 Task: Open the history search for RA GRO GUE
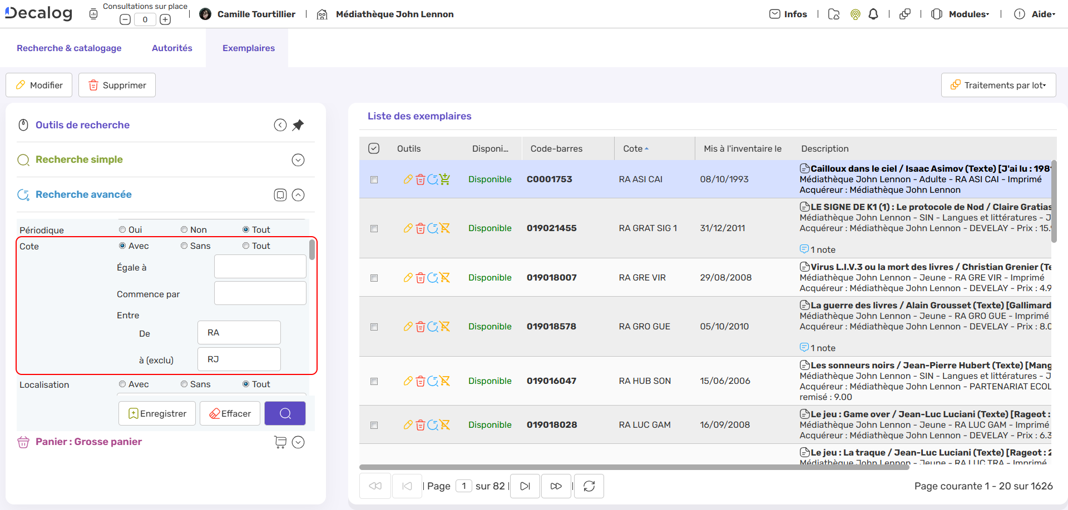(433, 327)
